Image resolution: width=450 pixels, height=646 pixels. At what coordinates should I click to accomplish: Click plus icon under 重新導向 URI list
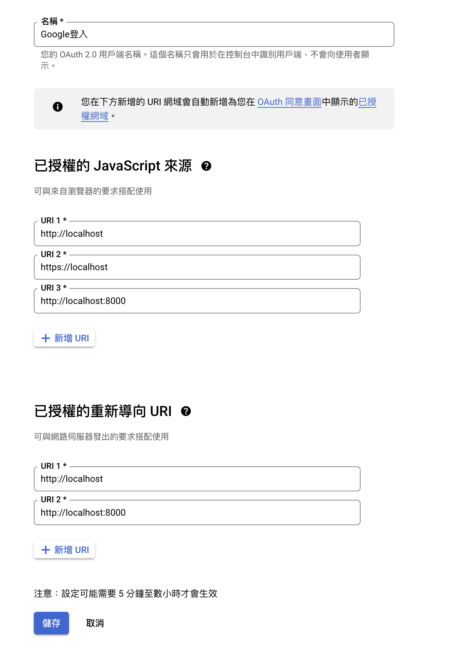point(46,550)
